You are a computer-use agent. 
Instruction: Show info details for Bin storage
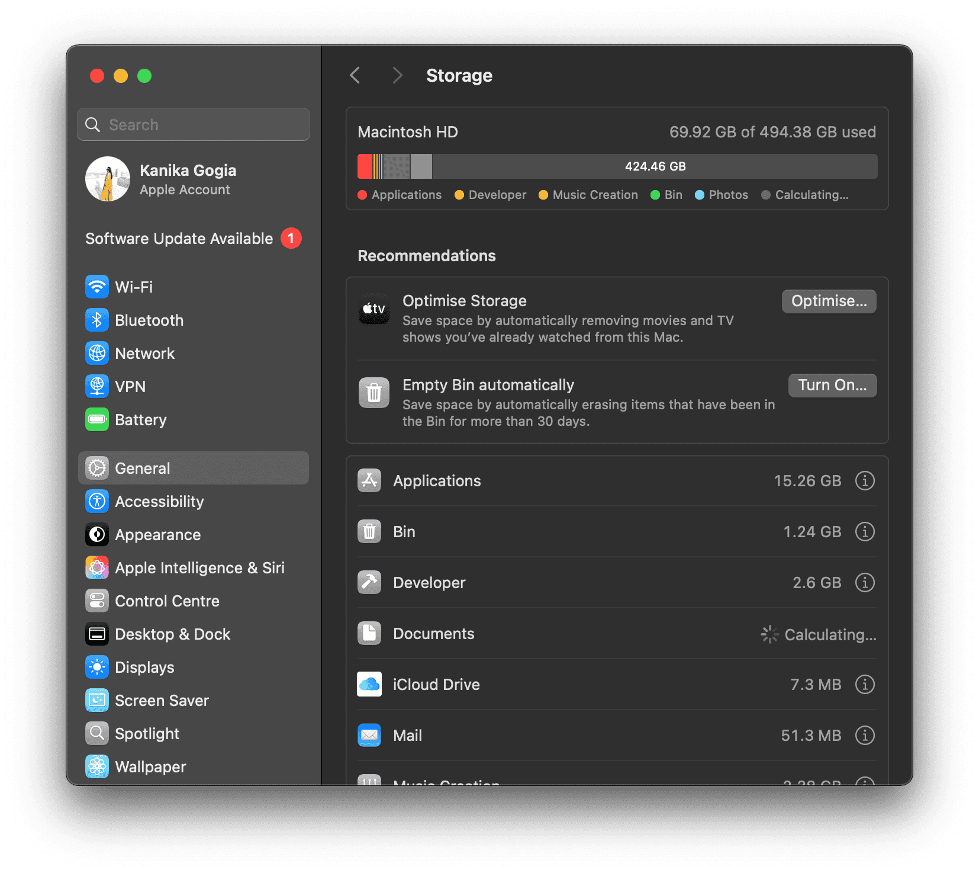click(x=864, y=532)
